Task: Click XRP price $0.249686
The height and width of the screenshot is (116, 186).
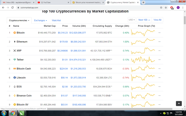Action: 62,51
